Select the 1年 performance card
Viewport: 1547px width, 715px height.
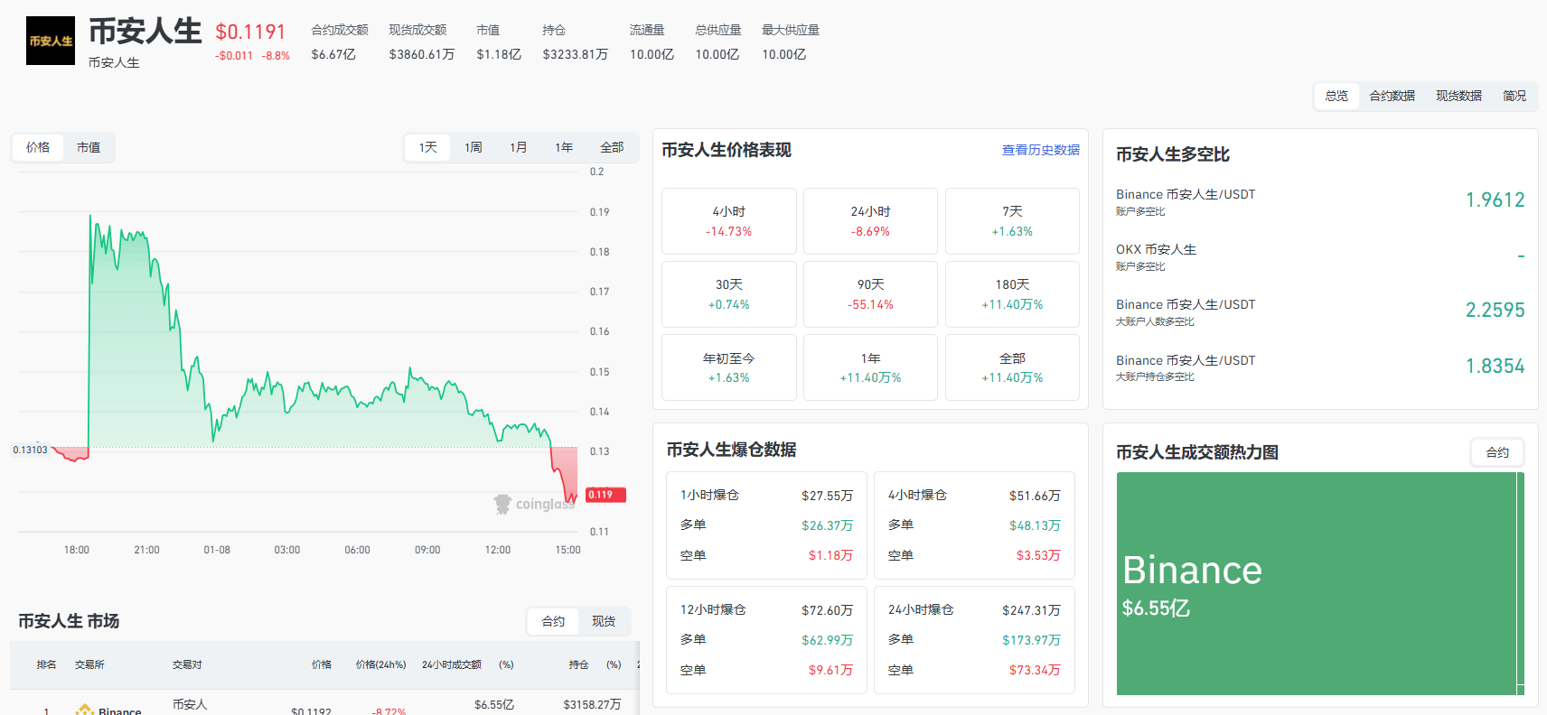[x=870, y=367]
